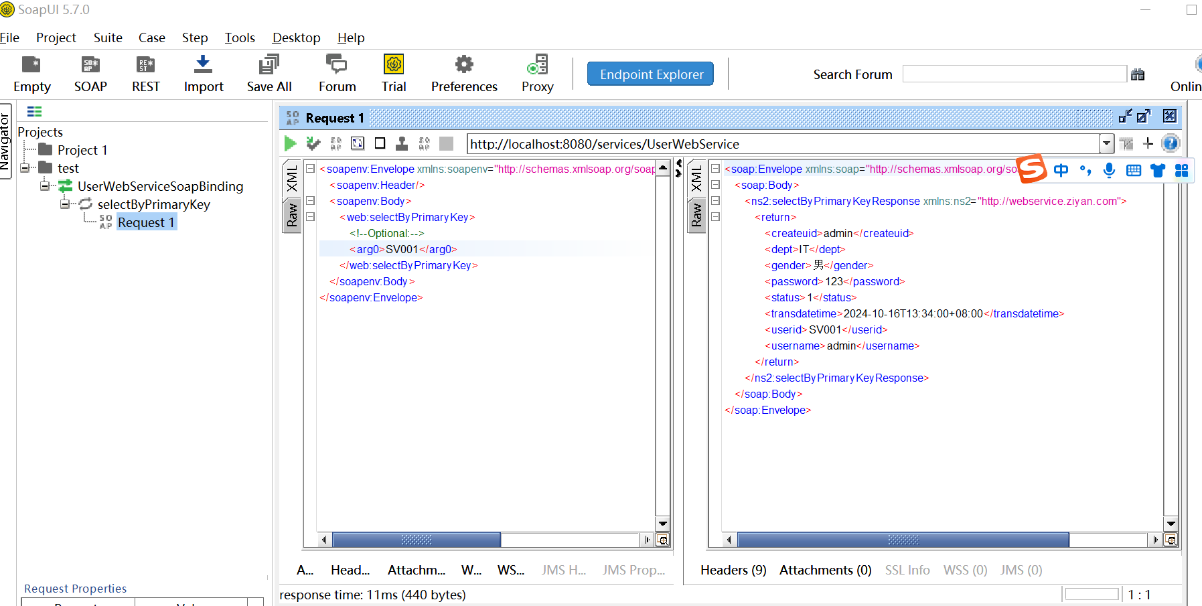This screenshot has height=606, width=1202.
Task: Open response Attachments (0) tab
Action: 826,570
